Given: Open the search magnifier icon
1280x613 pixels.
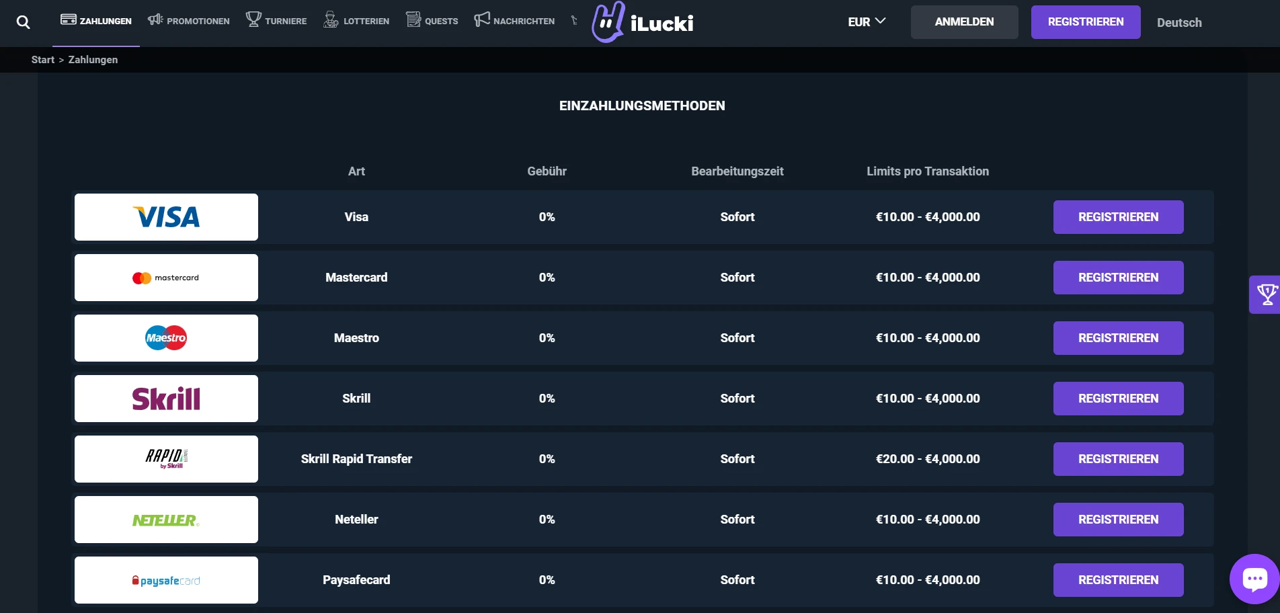Looking at the screenshot, I should point(23,22).
